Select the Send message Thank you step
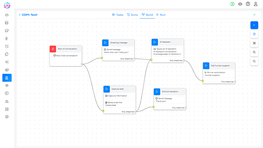 tap(169, 100)
